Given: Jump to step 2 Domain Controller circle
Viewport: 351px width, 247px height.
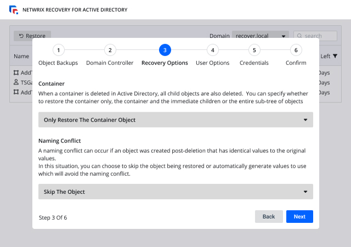Looking at the screenshot, I should pyautogui.click(x=110, y=50).
